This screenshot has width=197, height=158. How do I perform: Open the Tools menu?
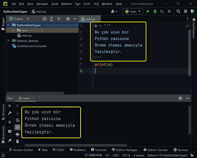(87, 4)
